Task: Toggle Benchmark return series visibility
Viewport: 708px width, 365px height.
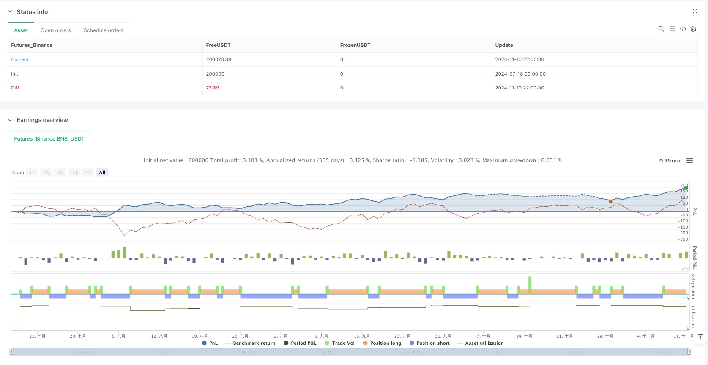Action: (x=250, y=343)
